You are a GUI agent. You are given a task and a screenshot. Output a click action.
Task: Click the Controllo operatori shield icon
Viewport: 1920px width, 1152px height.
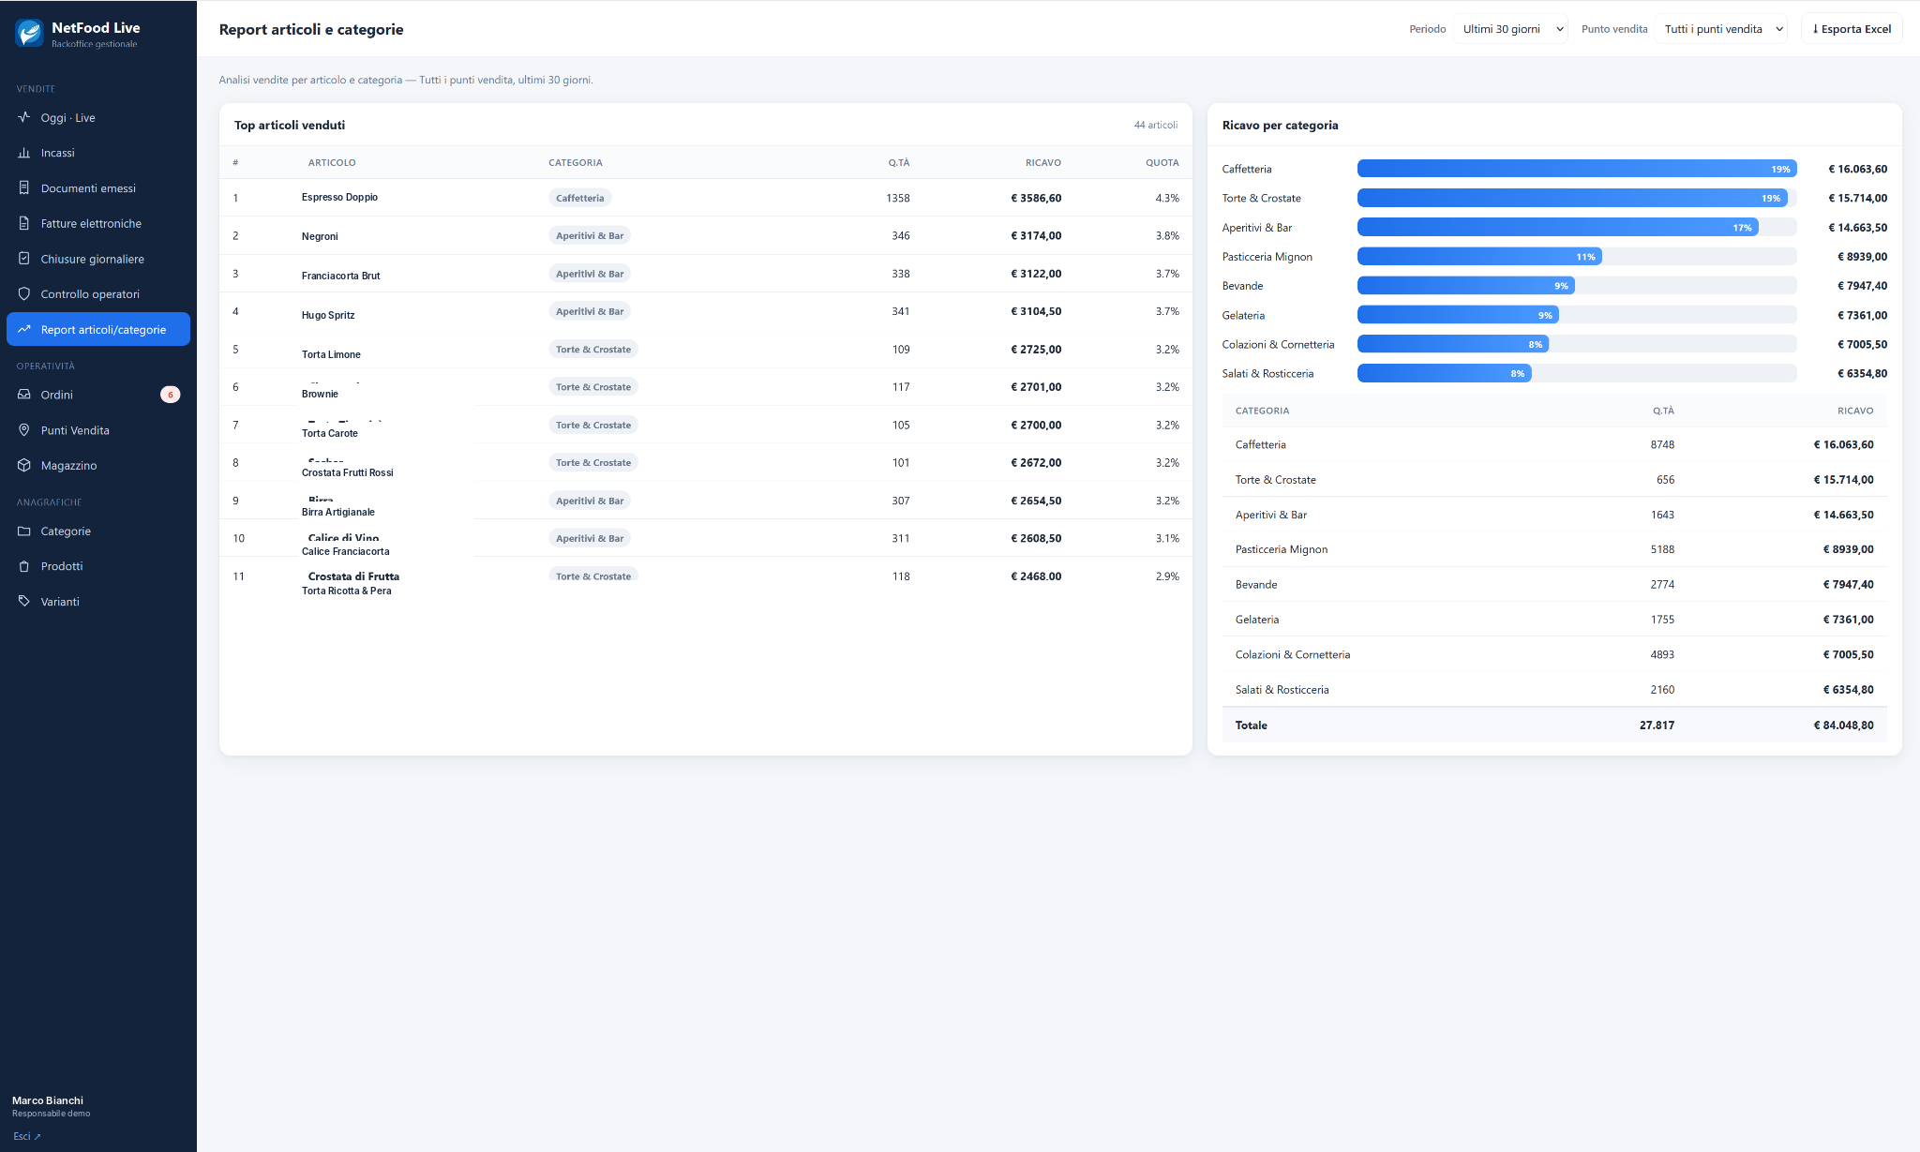(x=24, y=293)
